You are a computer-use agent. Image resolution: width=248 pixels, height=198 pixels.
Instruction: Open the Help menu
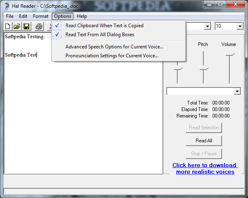pyautogui.click(x=82, y=16)
